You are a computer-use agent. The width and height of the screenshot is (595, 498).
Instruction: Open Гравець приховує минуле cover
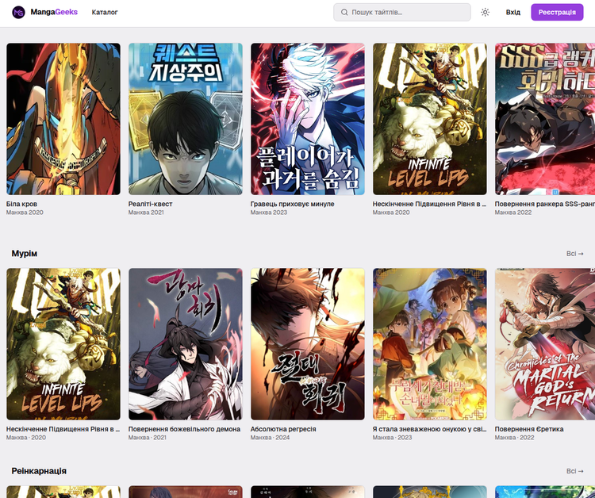307,119
